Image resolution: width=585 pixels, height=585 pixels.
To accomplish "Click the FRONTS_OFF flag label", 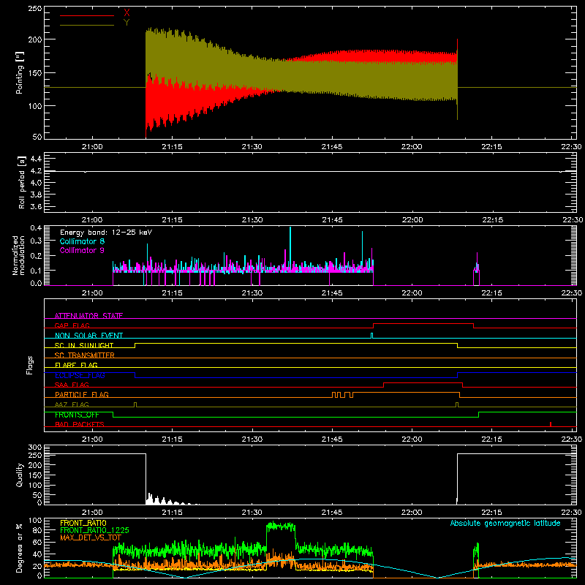I will point(77,415).
